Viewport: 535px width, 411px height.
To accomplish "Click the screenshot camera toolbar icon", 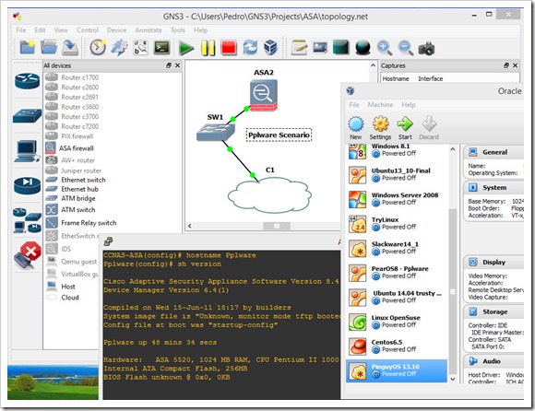I will click(x=426, y=48).
